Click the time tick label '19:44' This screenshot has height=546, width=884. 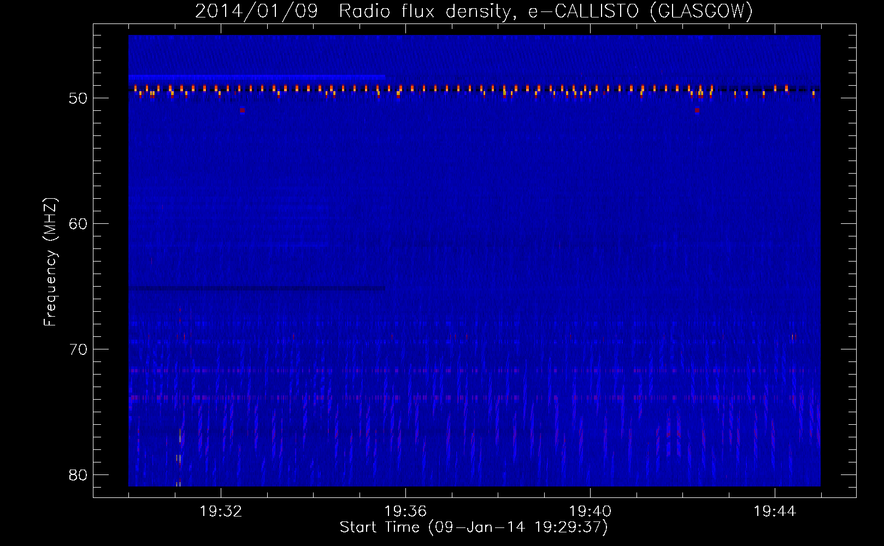coord(775,512)
